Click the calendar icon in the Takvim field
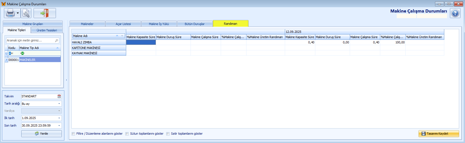 point(59,96)
